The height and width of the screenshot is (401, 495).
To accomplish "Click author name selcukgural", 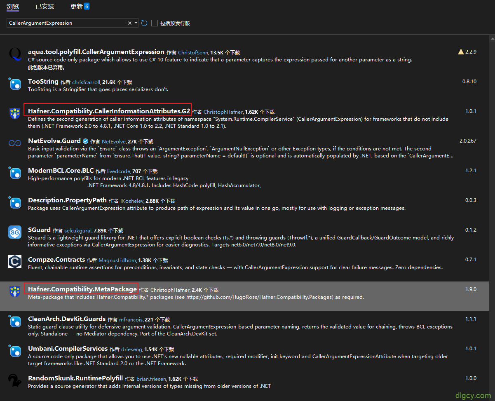I will (78, 231).
